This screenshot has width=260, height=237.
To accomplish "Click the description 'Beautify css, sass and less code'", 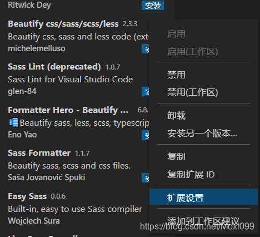I will click(x=69, y=37).
